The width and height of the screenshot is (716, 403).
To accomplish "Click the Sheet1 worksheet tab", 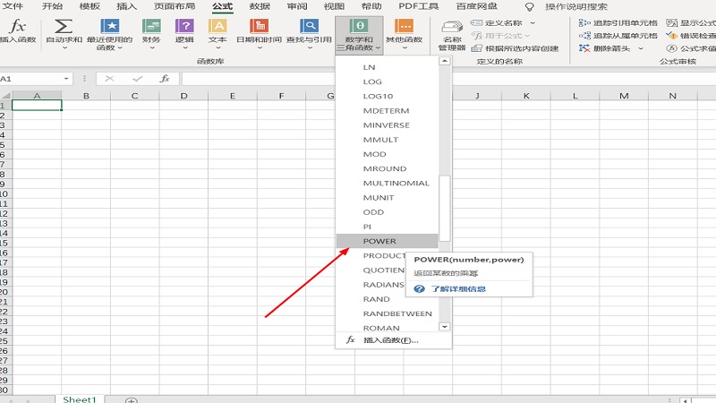I will 79,399.
